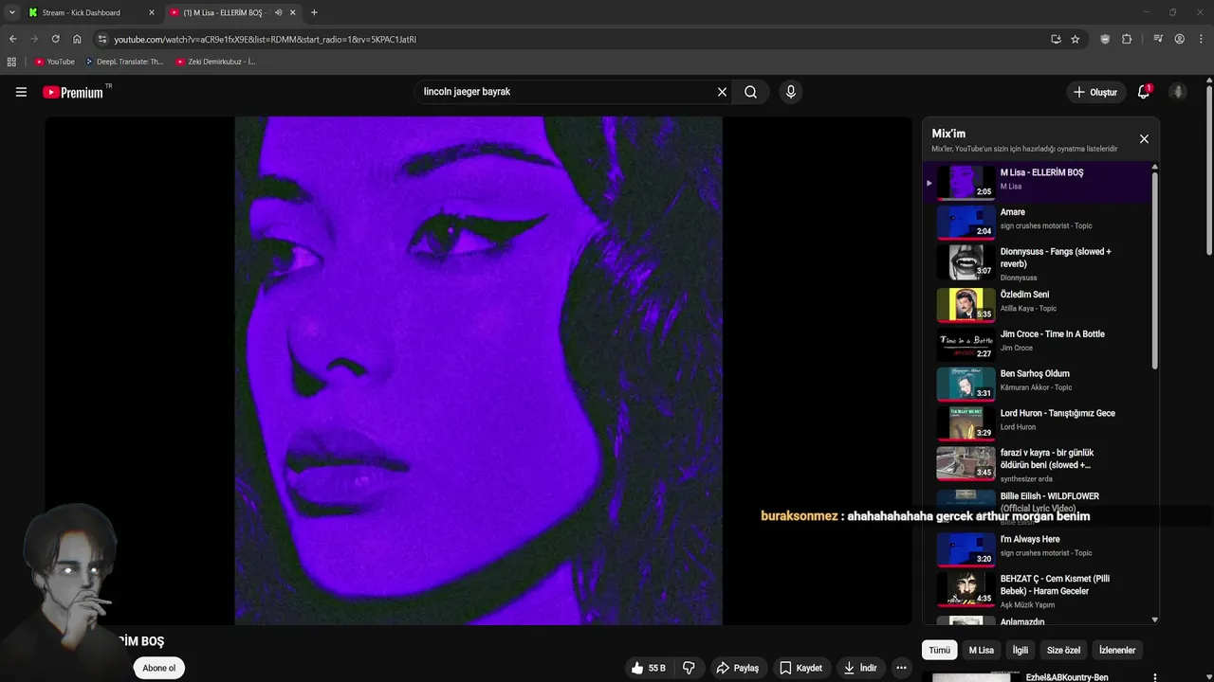Play I'm Always Here in playlist
The height and width of the screenshot is (682, 1214).
click(x=1039, y=548)
